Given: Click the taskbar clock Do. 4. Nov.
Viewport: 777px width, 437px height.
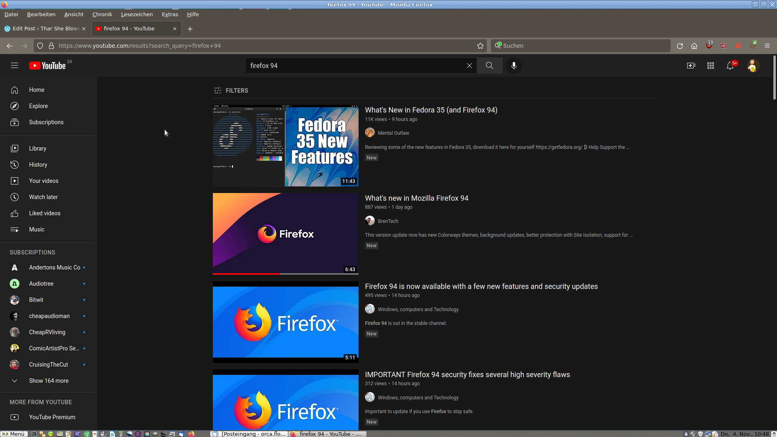Looking at the screenshot, I should tap(744, 434).
